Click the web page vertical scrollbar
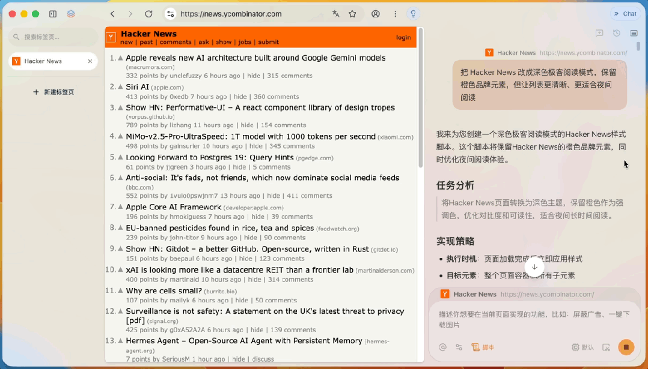The height and width of the screenshot is (369, 648). click(x=421, y=98)
